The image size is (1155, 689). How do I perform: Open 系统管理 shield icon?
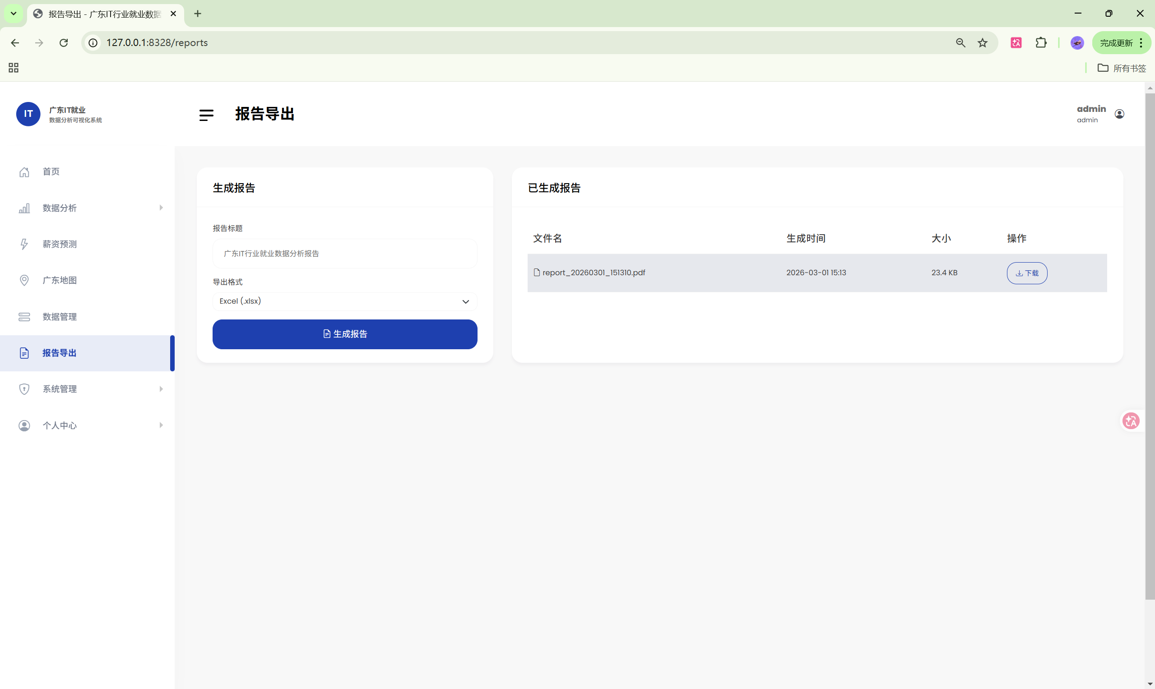[24, 389]
